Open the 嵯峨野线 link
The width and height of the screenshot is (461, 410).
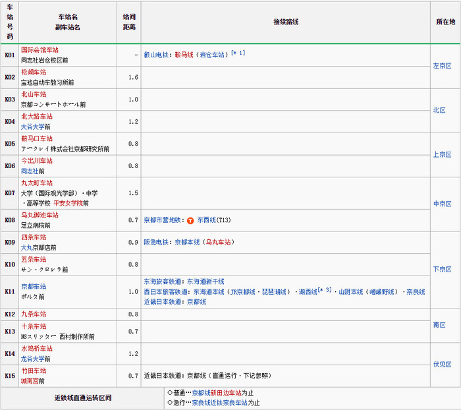381,292
